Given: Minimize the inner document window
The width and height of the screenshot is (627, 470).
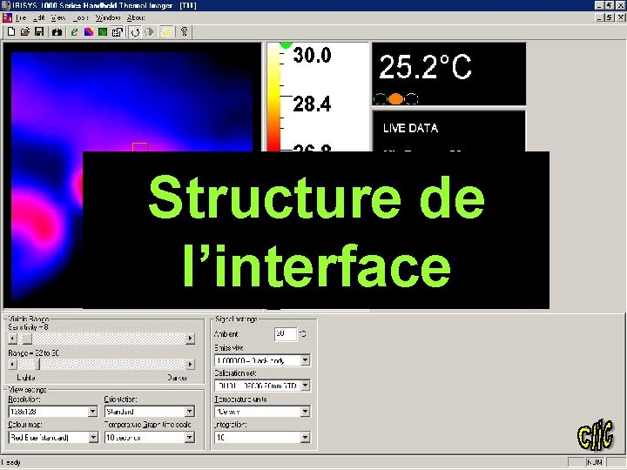Looking at the screenshot, I should 599,17.
